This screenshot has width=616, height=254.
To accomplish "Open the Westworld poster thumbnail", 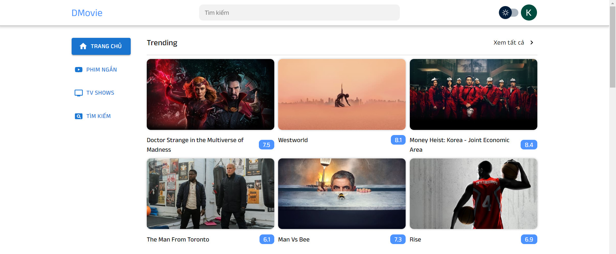I will [342, 94].
